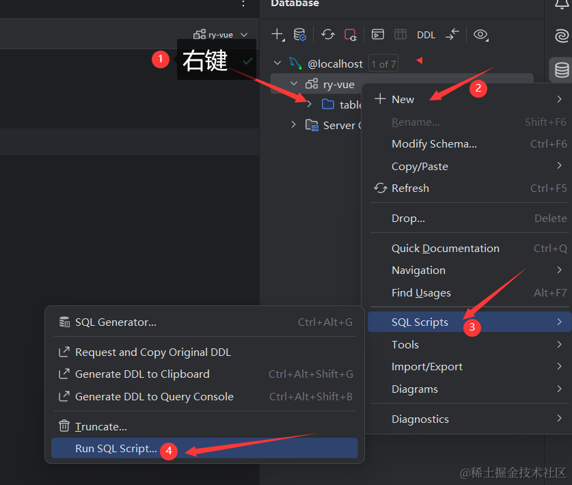Click the add data source plus icon

click(277, 35)
